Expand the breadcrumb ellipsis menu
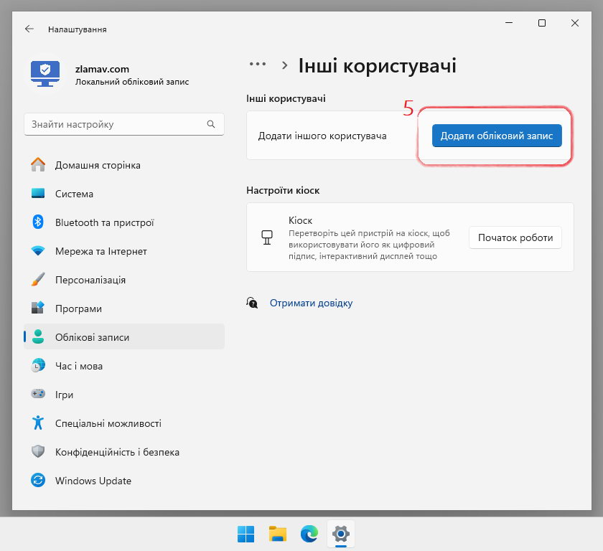603x551 pixels. pyautogui.click(x=256, y=63)
